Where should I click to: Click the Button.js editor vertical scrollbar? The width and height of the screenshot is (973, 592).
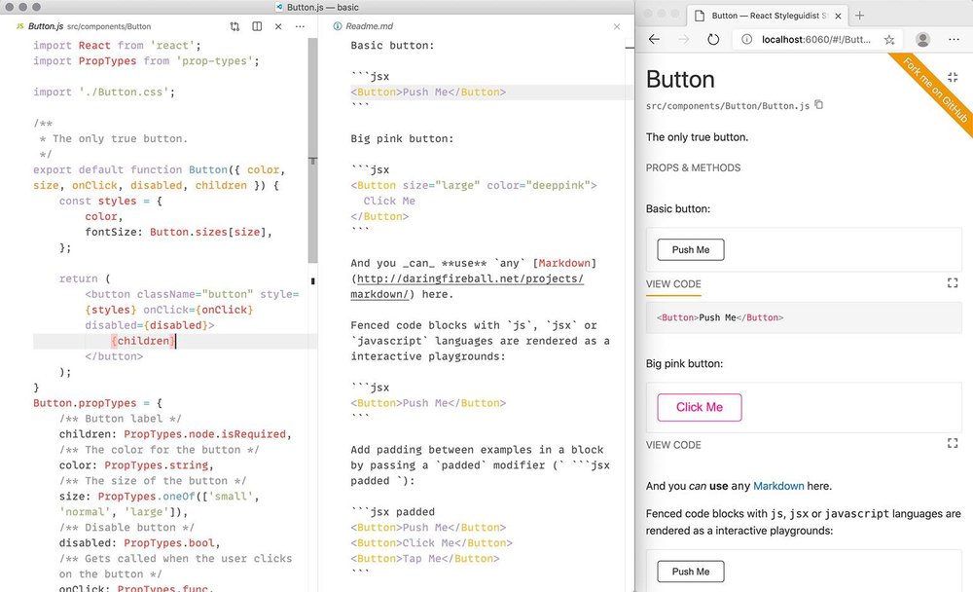pyautogui.click(x=312, y=149)
